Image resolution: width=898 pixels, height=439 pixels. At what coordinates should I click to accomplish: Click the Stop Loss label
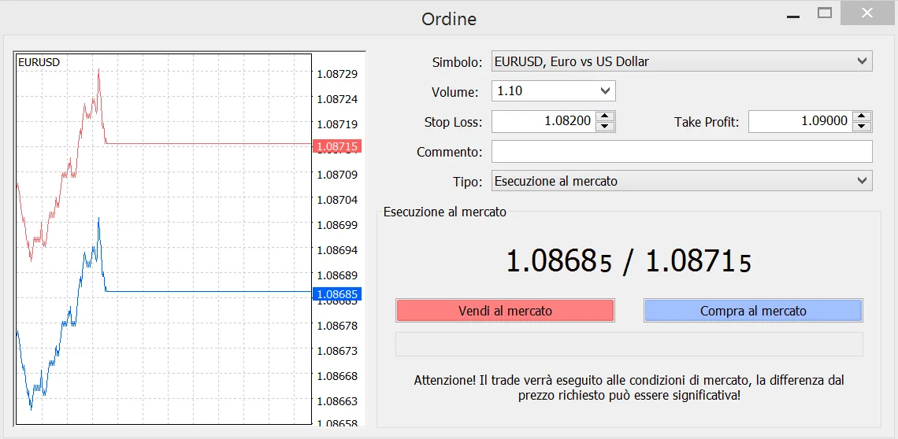click(454, 122)
